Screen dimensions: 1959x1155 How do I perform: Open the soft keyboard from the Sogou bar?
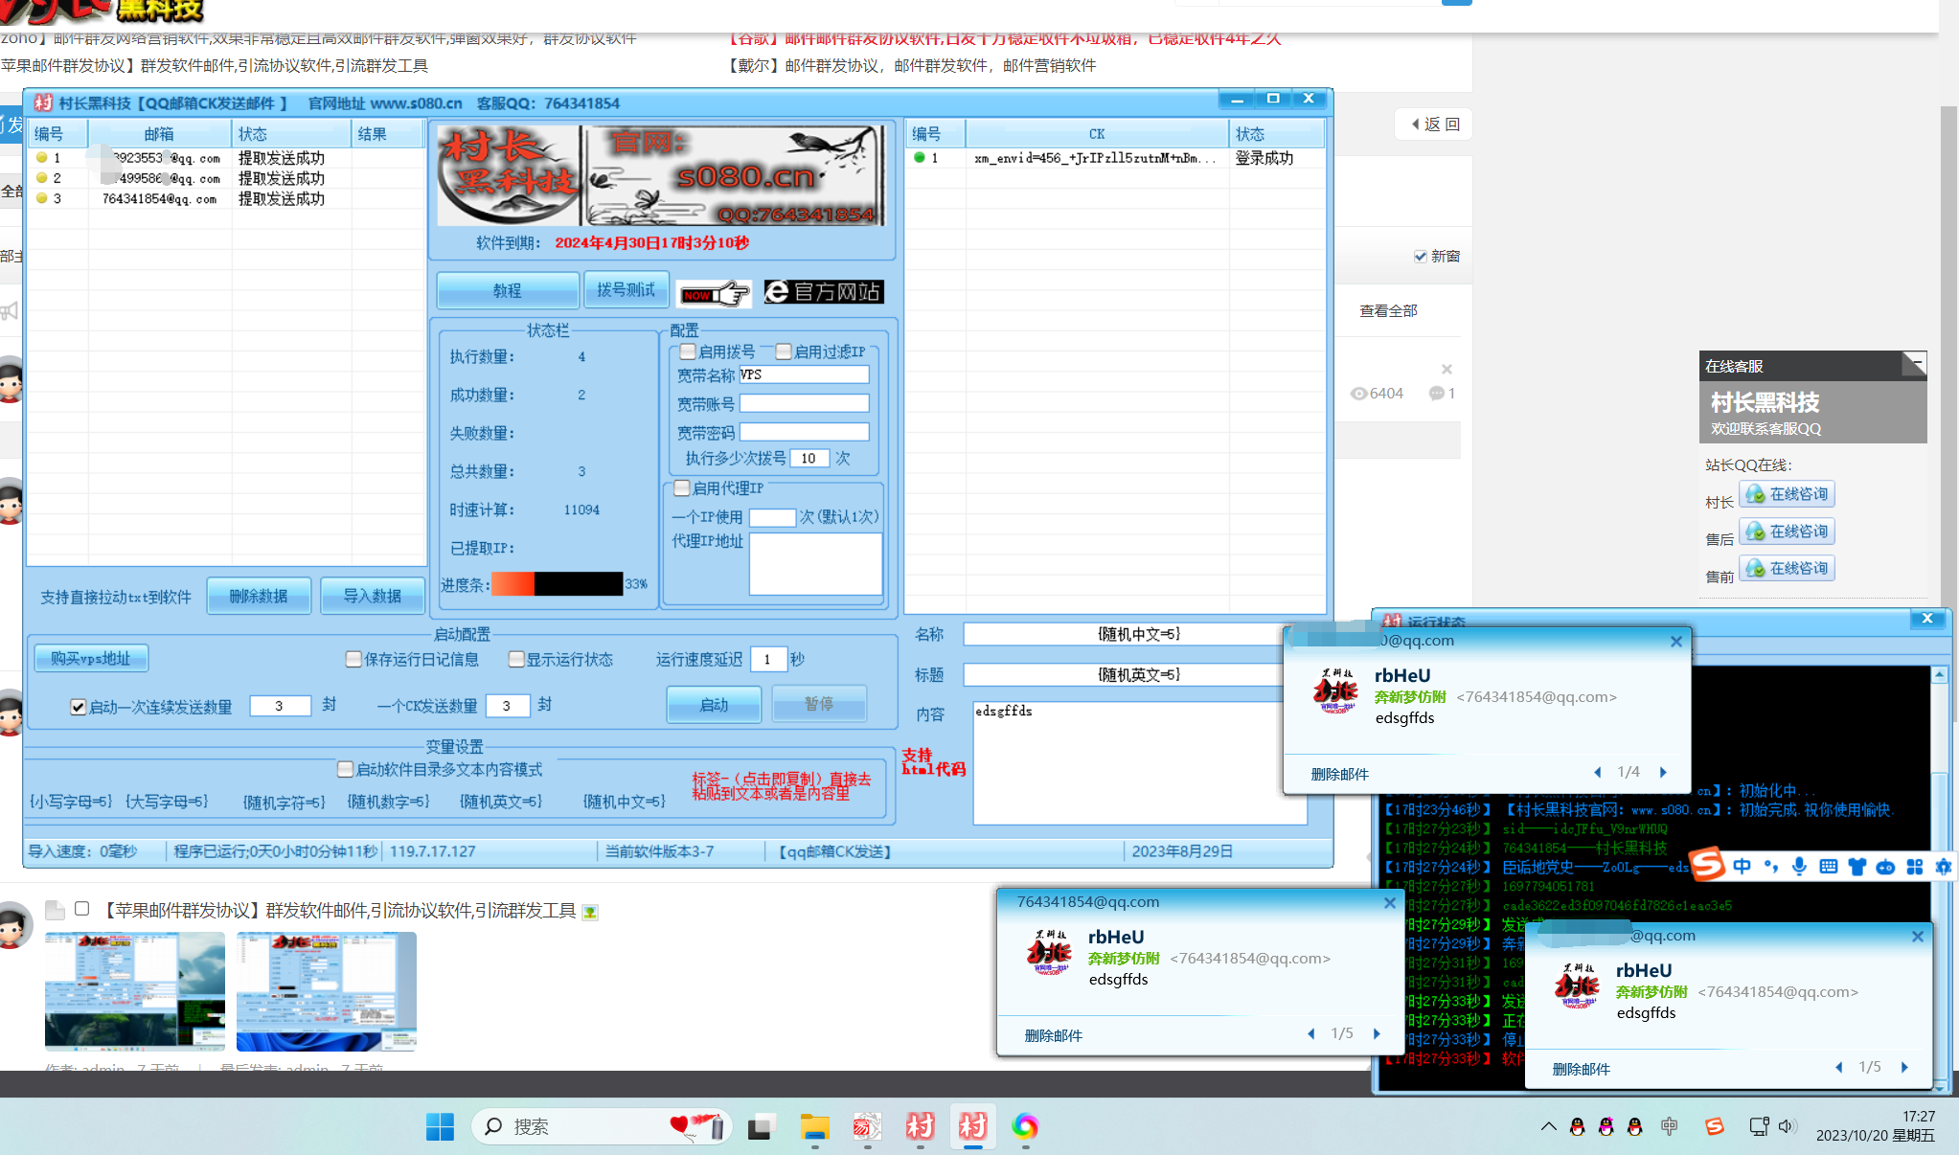(x=1829, y=867)
